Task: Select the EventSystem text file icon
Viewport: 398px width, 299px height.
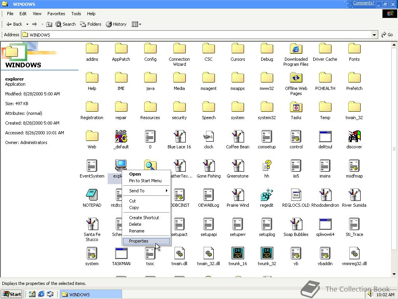Action: [92, 166]
